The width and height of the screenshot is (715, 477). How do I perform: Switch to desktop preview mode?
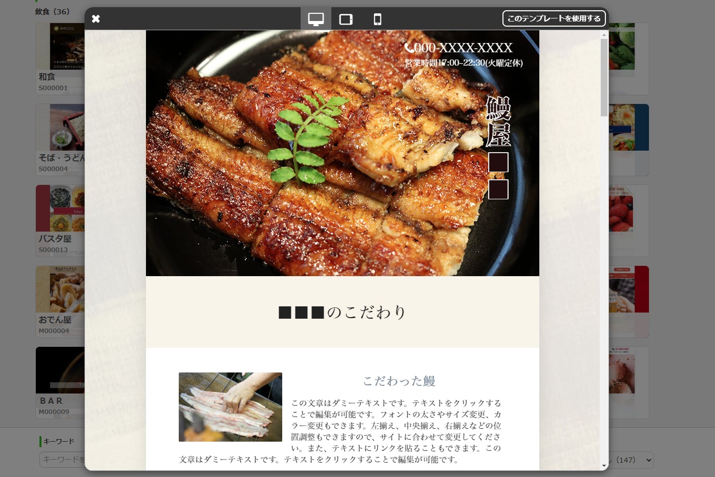pos(316,19)
